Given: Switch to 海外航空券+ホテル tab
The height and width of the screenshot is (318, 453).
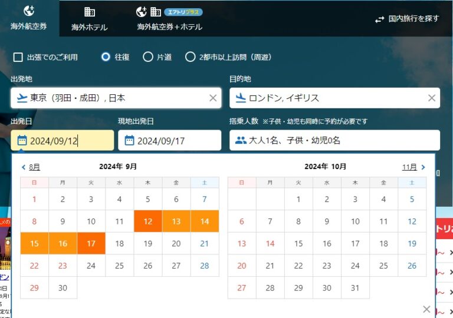Looking at the screenshot, I should coord(169,26).
